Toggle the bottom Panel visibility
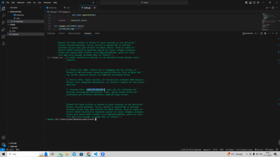 click(x=250, y=3)
